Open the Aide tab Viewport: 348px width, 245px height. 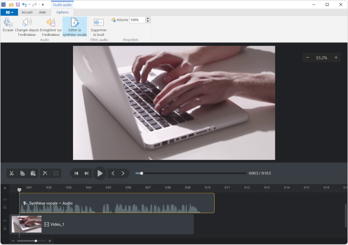coord(42,12)
